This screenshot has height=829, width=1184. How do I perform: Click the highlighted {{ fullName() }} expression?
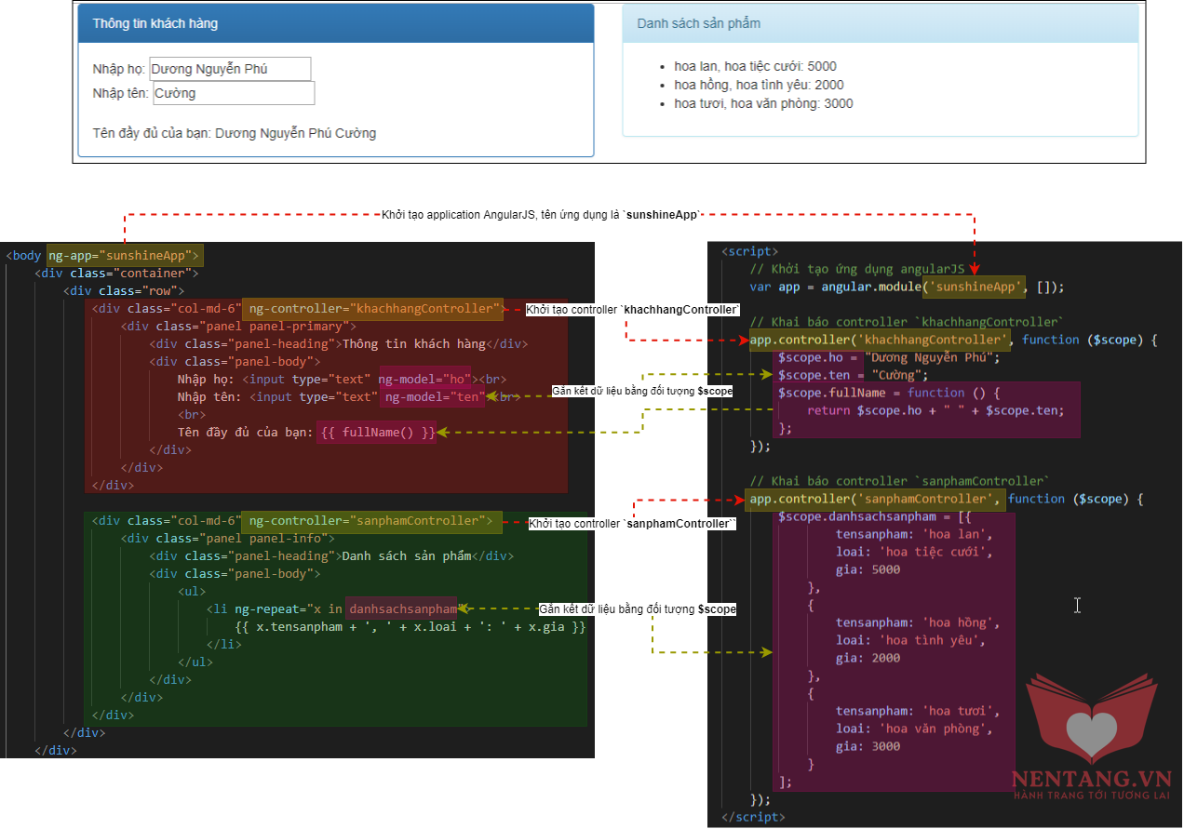click(376, 433)
